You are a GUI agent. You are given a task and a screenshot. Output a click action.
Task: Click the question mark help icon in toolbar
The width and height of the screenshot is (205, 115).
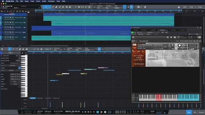pos(76,7)
